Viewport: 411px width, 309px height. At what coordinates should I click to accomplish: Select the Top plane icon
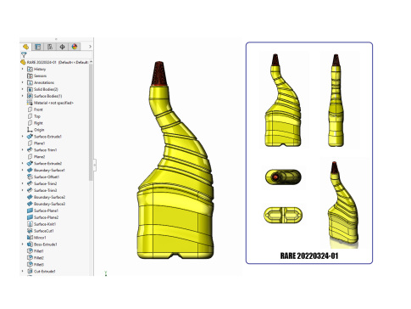(30, 116)
